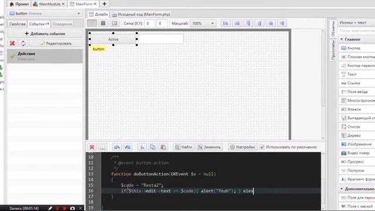The width and height of the screenshot is (375, 211).
Task: Click the book icon in code editor toolbar
Action: point(103,147)
